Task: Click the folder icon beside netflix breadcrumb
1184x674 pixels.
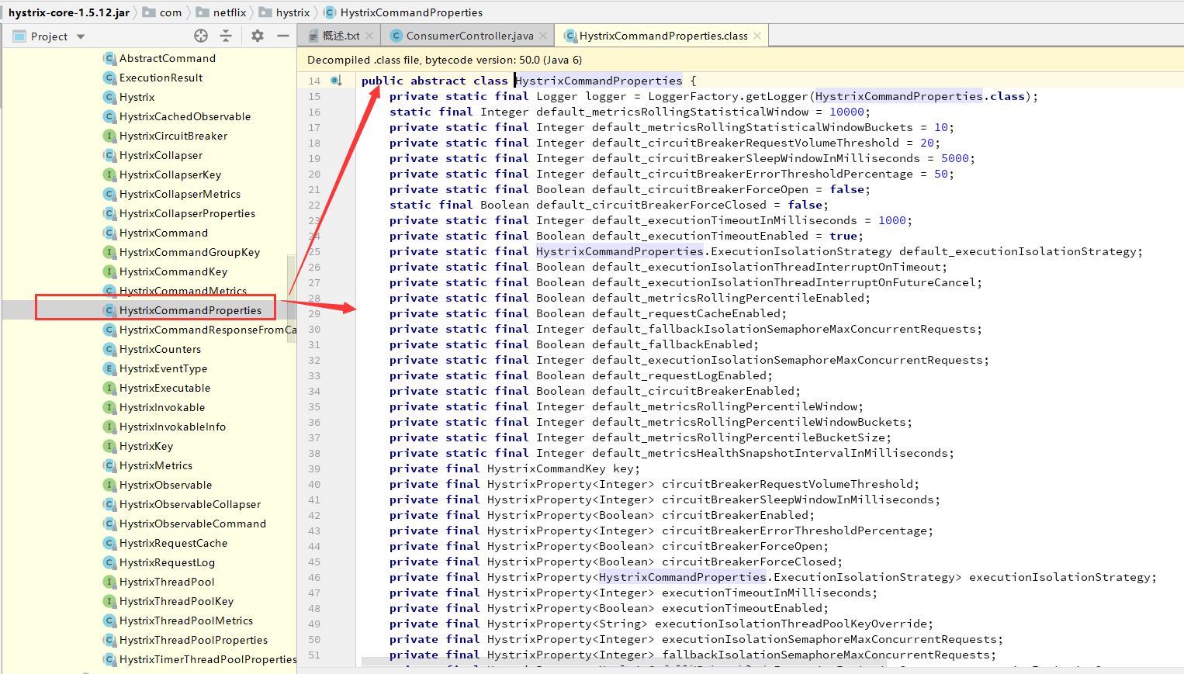Action: [x=203, y=12]
